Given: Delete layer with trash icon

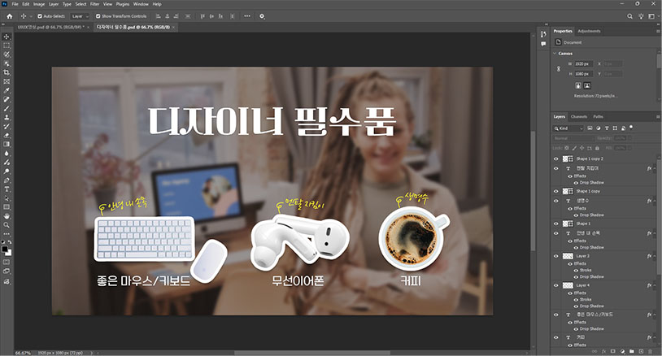Looking at the screenshot, I should [650, 351].
